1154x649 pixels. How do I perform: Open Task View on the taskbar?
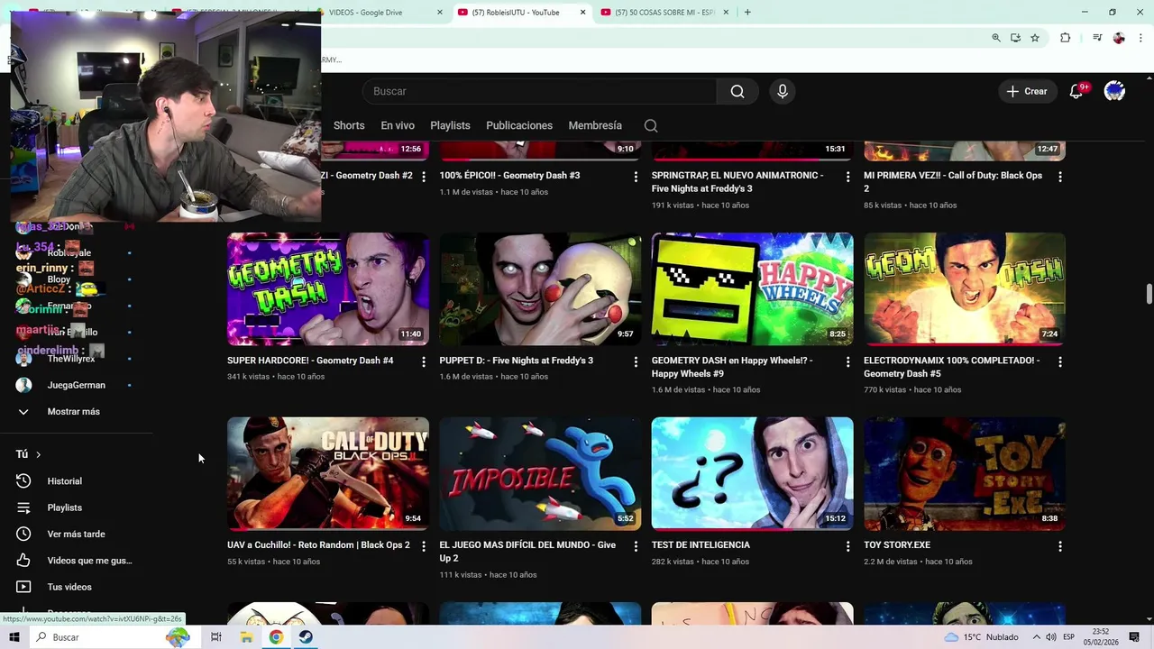(216, 637)
